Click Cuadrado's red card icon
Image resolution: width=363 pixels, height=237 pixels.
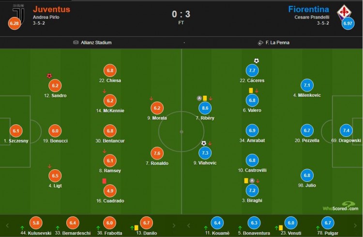104,181
